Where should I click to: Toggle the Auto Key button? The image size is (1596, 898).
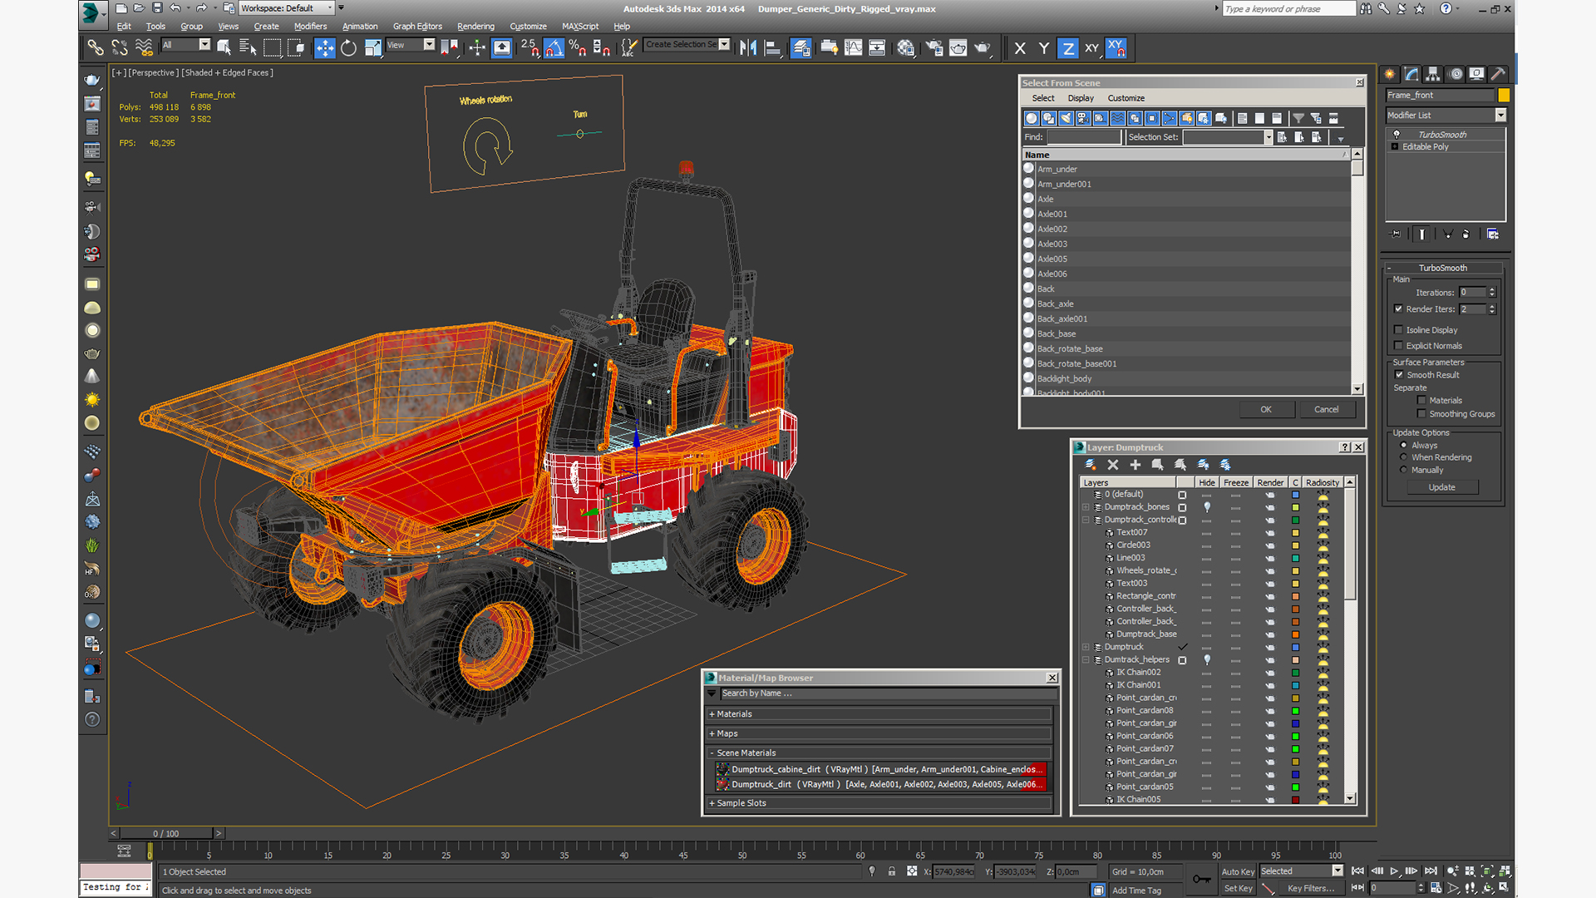(x=1238, y=872)
